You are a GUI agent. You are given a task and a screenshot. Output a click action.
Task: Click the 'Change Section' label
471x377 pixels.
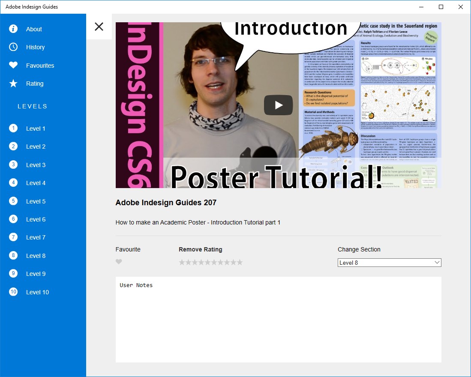[359, 249]
